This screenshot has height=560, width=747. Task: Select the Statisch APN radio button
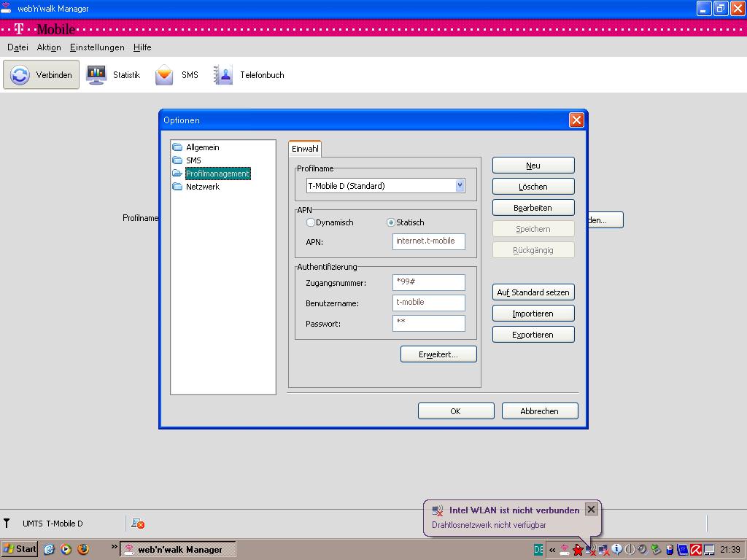391,222
